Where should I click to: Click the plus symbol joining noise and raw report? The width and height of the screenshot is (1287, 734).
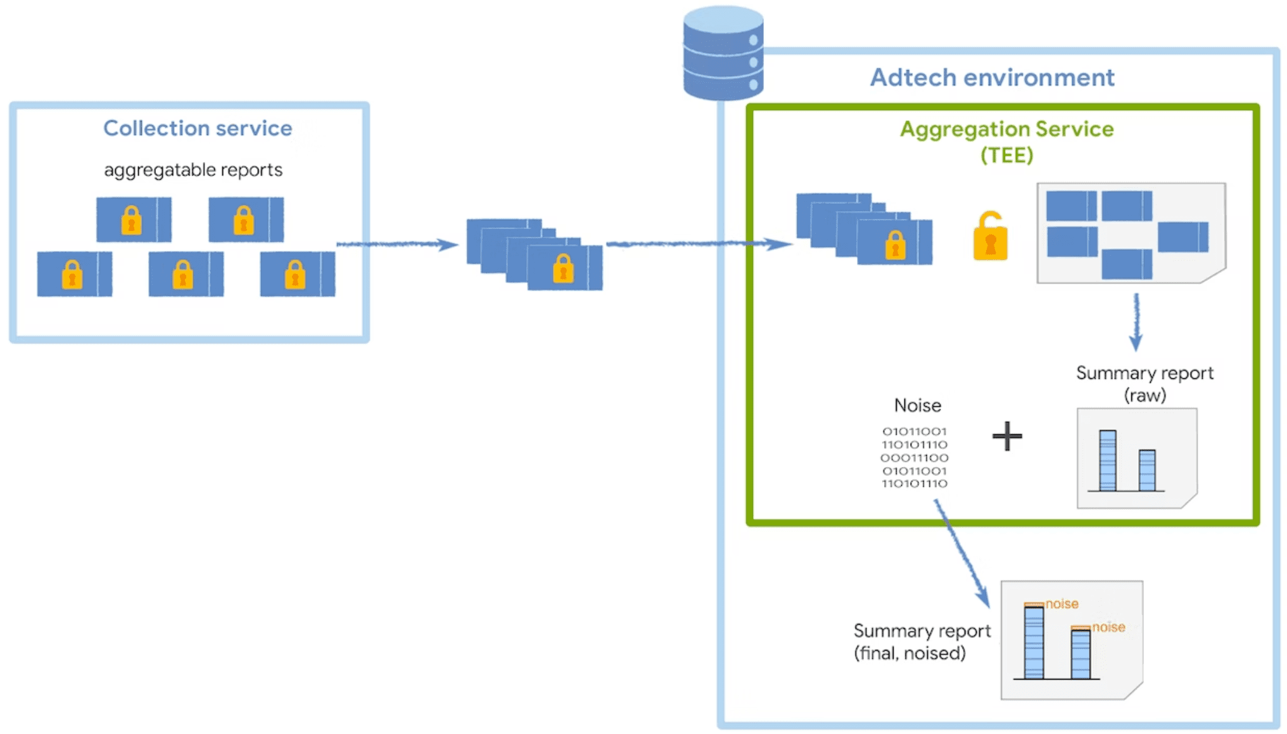click(1007, 435)
